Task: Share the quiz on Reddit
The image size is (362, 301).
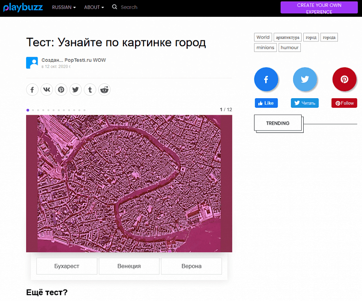Action: pyautogui.click(x=105, y=90)
